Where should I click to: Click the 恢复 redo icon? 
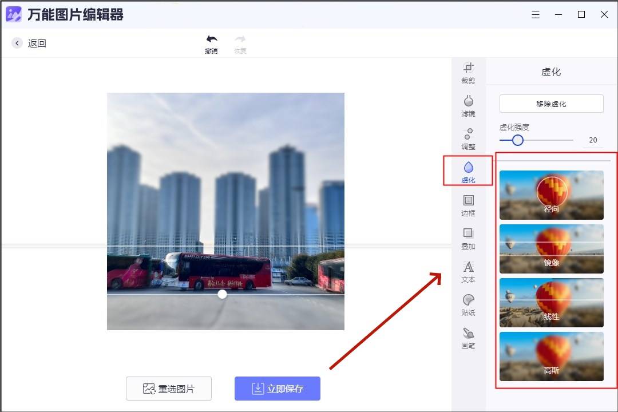240,42
